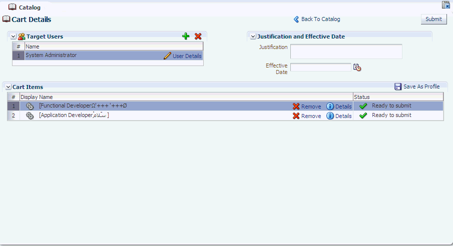Click the Cart Details book icon
Image resolution: width=453 pixels, height=246 pixels.
(x=7, y=19)
